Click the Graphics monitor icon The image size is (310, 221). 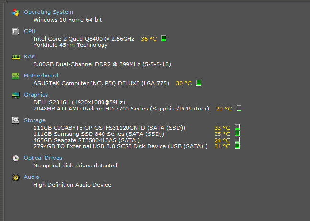[x=16, y=95]
